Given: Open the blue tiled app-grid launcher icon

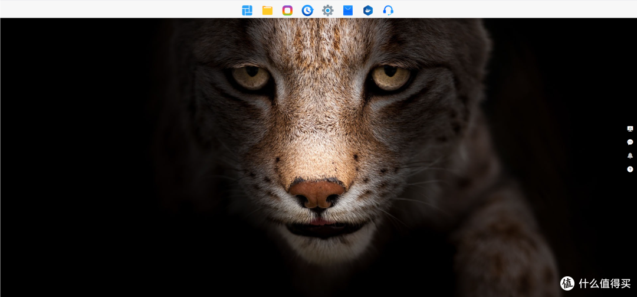Looking at the screenshot, I should tap(247, 10).
